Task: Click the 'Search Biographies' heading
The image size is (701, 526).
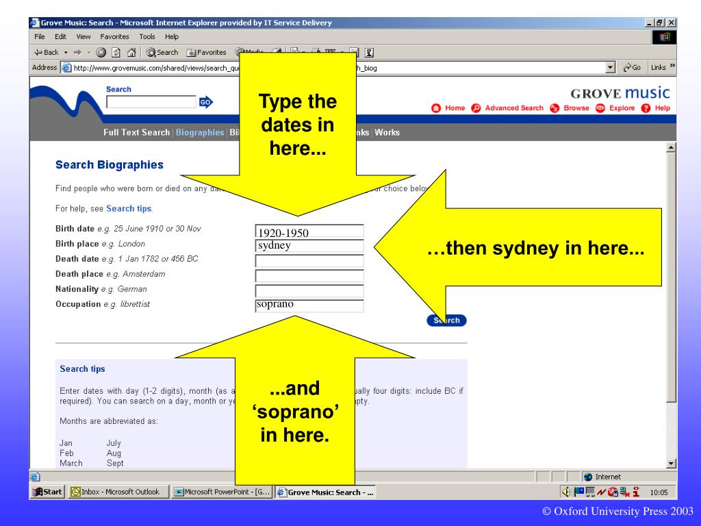Action: [110, 165]
